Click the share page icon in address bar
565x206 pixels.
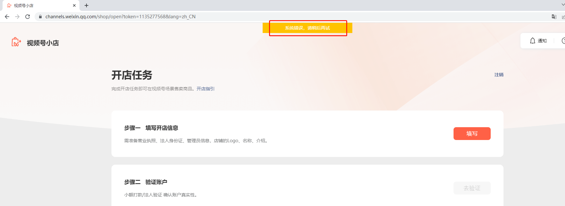click(x=563, y=17)
